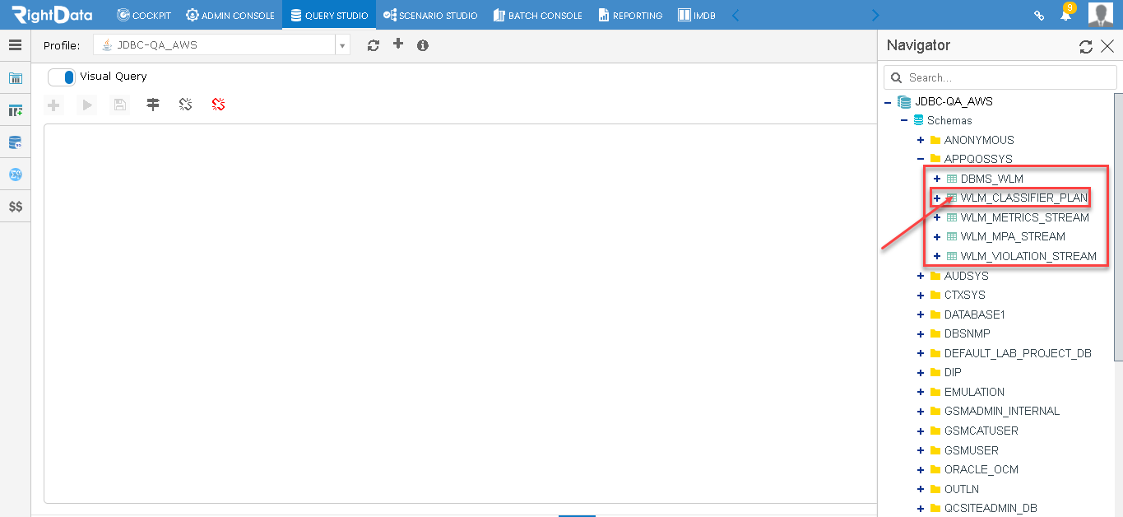Expand the AUDSYS schema folder
The width and height of the screenshot is (1123, 517).
pyautogui.click(x=921, y=276)
